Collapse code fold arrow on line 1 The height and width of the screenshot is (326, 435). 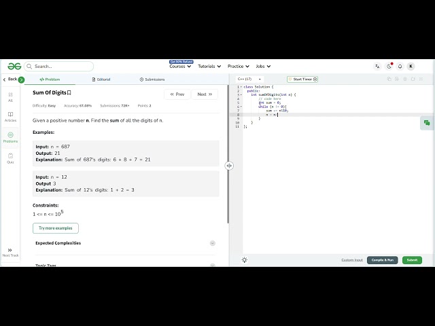click(241, 87)
